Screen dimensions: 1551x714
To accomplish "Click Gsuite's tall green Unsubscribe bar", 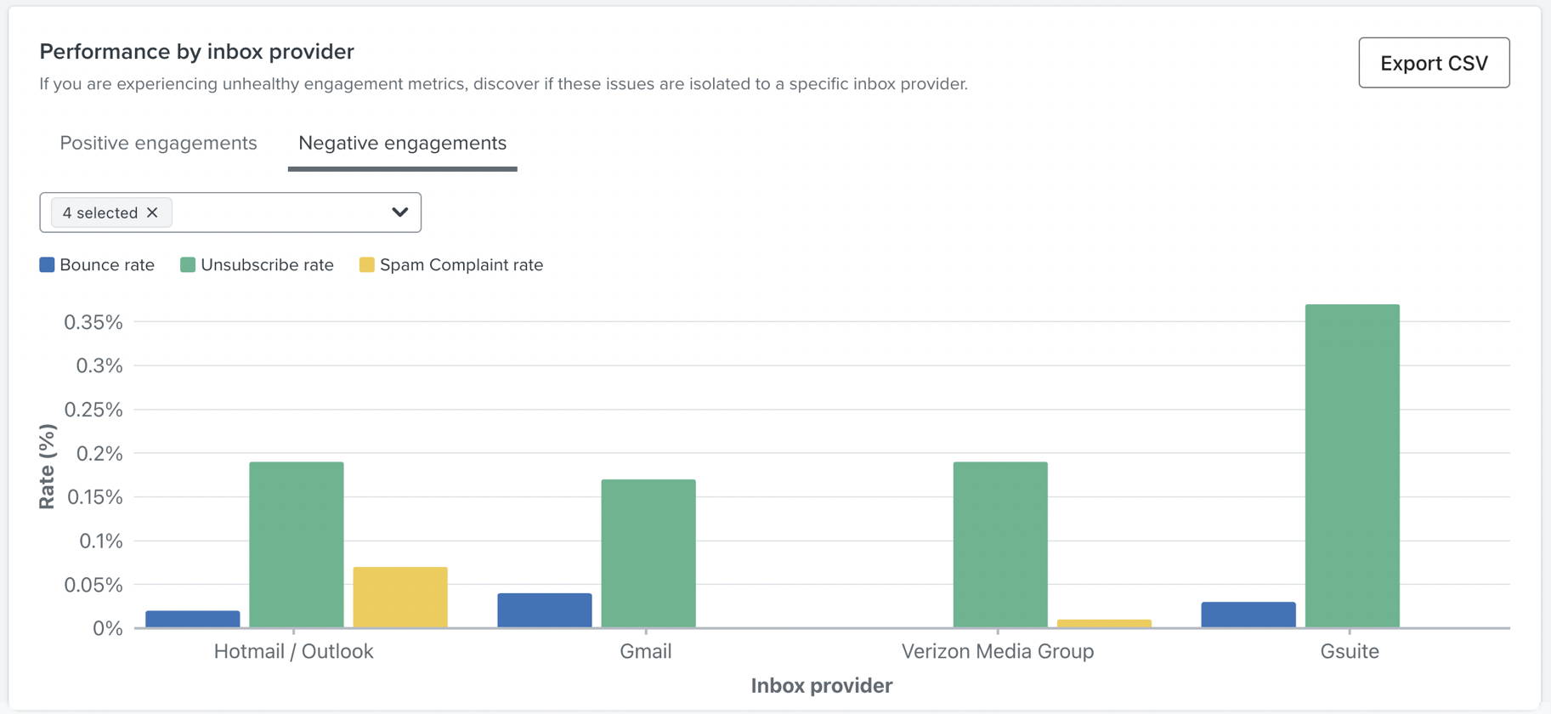I will [1351, 467].
